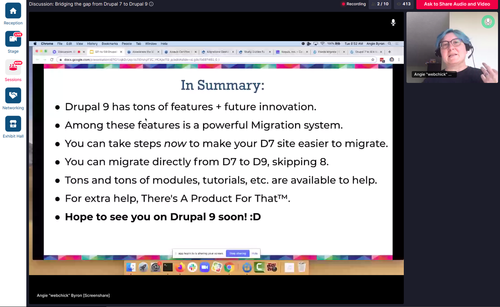Open the Networking area
This screenshot has height=307, width=500.
pyautogui.click(x=13, y=99)
